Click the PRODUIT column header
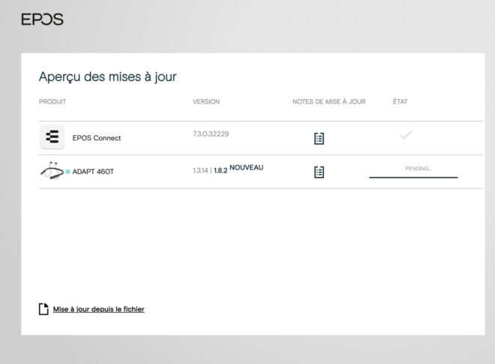495x364 pixels. point(52,102)
